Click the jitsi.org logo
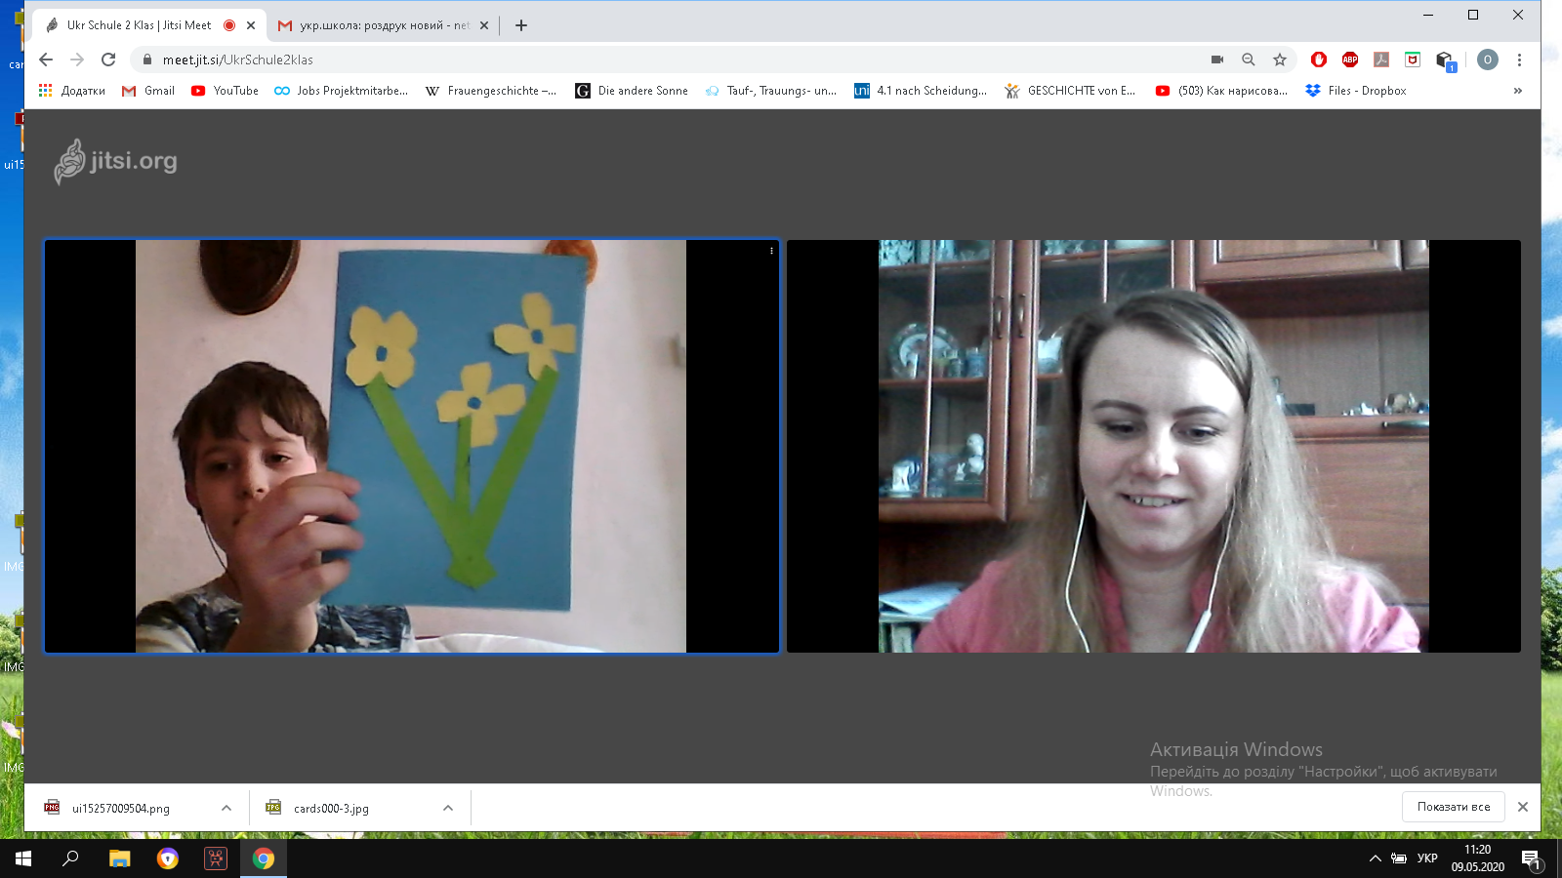The width and height of the screenshot is (1562, 878). tap(116, 162)
